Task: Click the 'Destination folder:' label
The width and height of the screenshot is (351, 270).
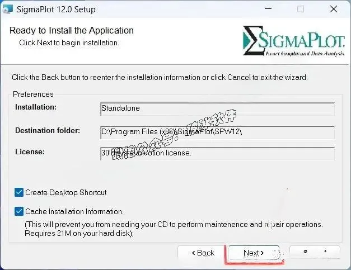Action: pyautogui.click(x=48, y=130)
